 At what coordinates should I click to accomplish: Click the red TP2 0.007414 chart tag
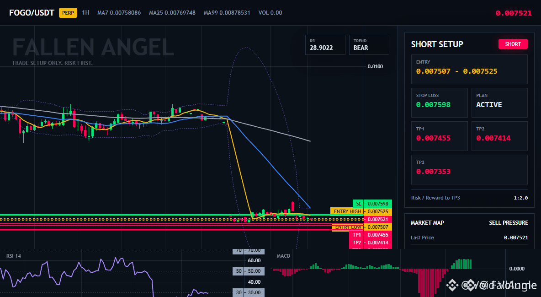click(371, 243)
